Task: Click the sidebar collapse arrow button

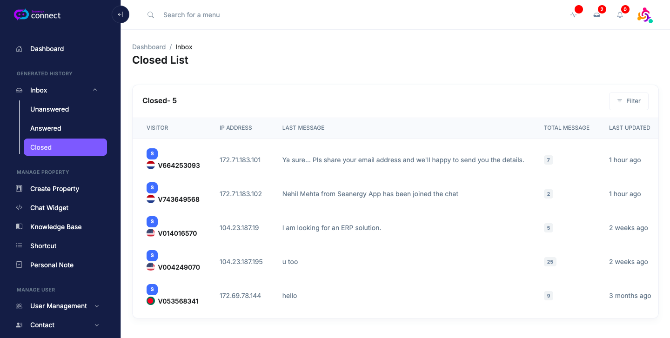Action: tap(121, 14)
